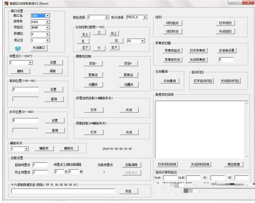Open the 协议选择 PELCO_D dropdown
Image resolution: width=255 pixels, height=203 pixels.
tap(145, 18)
